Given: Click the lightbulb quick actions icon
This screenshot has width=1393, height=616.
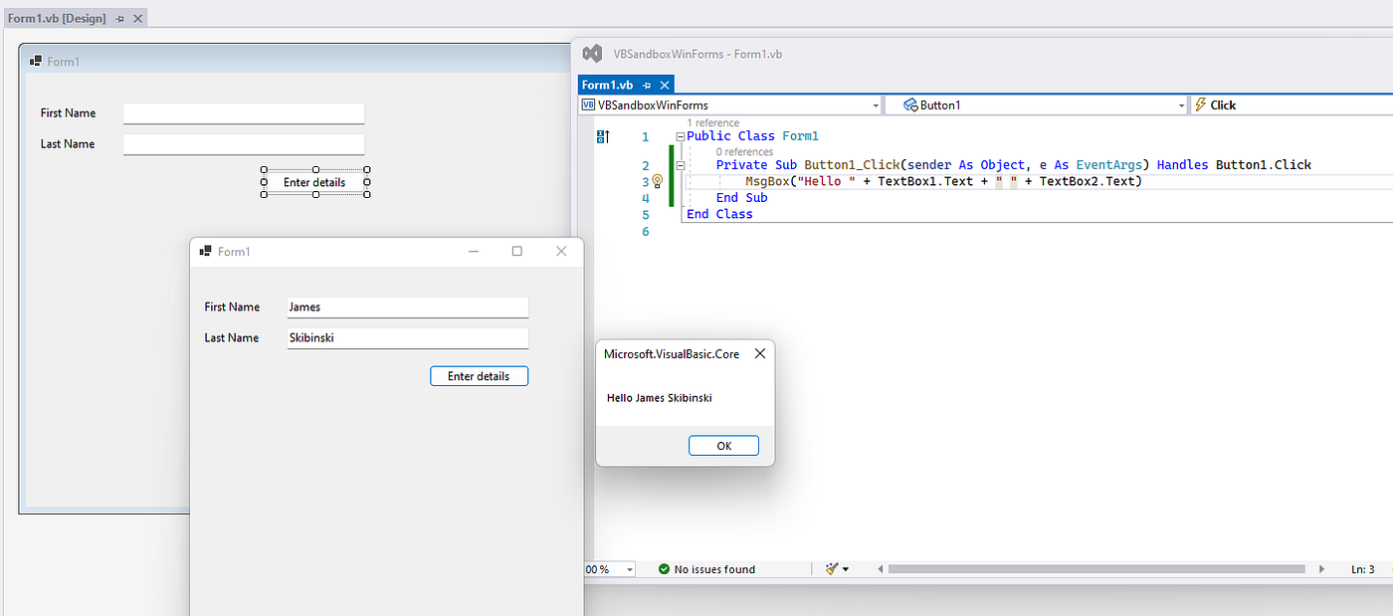Looking at the screenshot, I should pos(657,181).
